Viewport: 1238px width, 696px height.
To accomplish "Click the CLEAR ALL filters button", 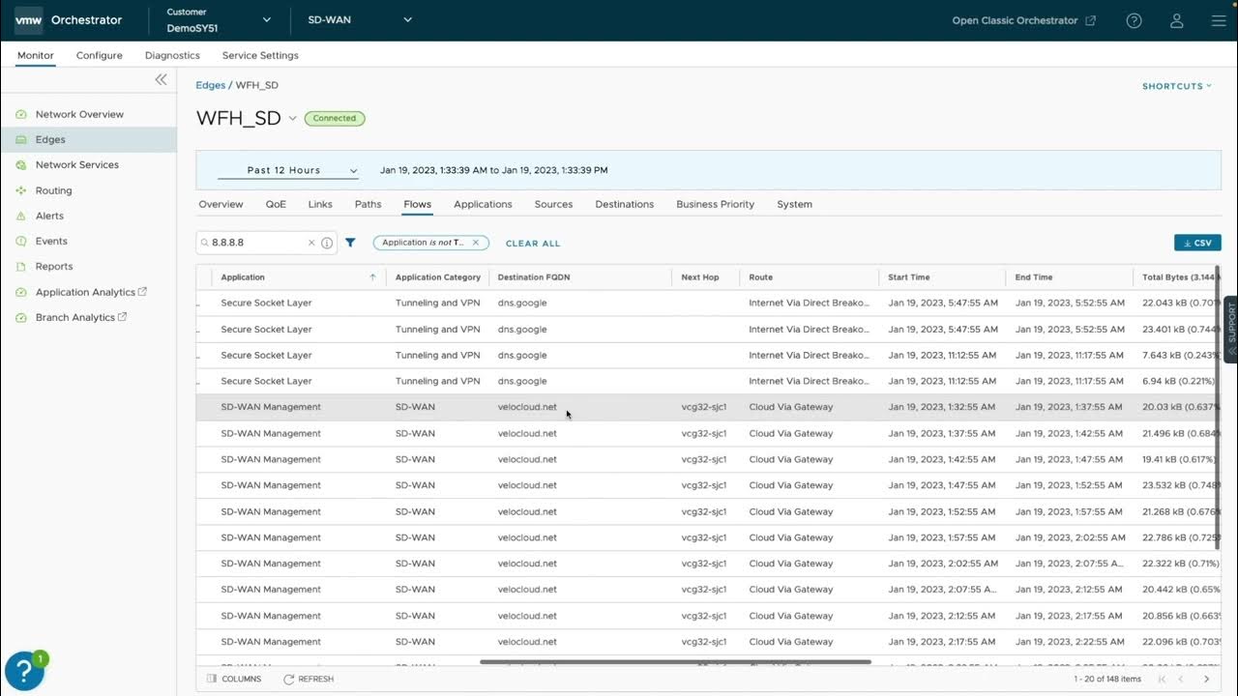I will 533,244.
